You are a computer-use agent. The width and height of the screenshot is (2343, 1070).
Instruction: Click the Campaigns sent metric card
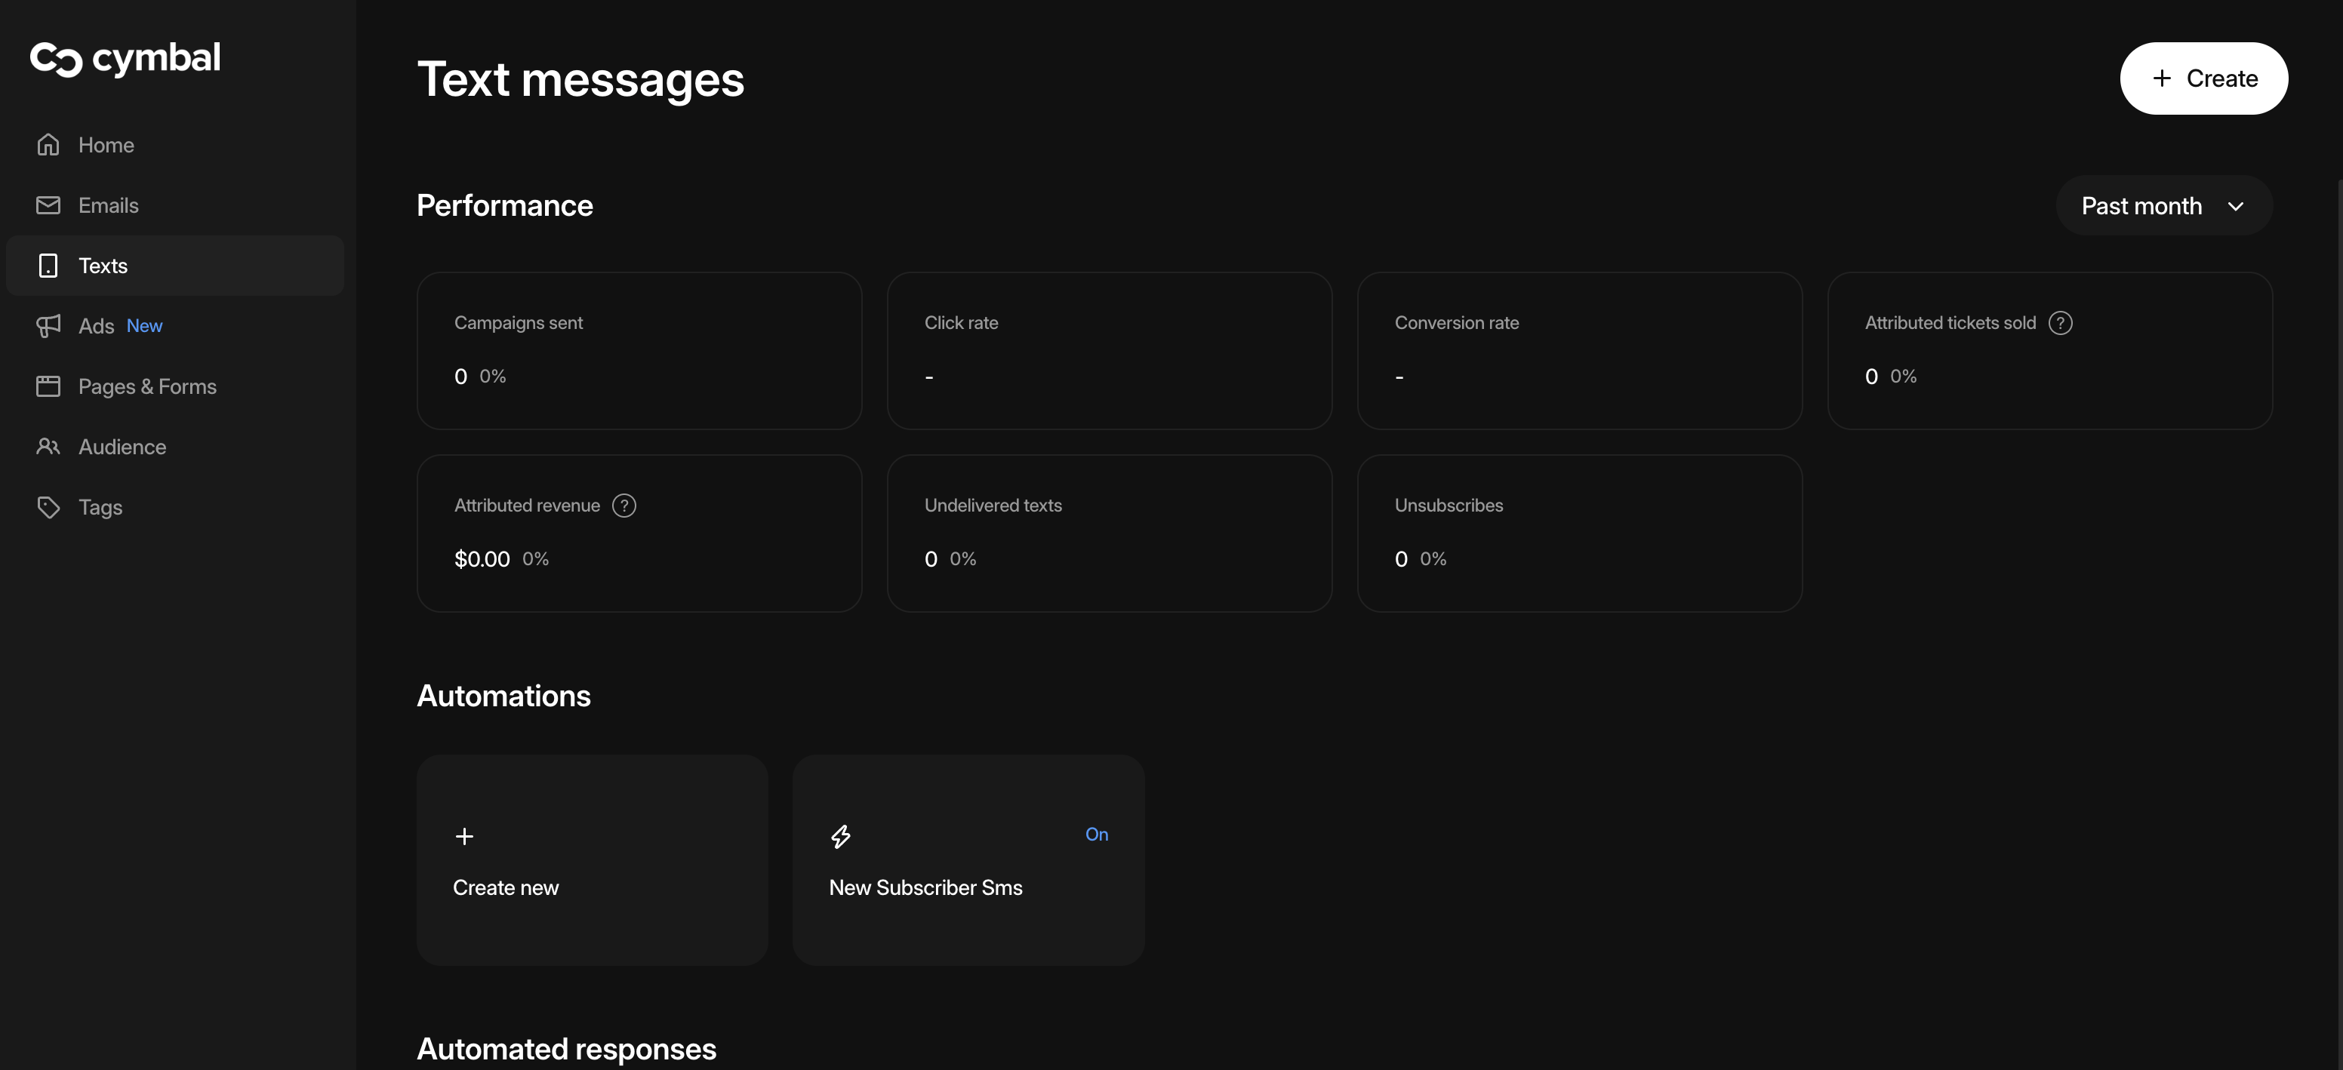pyautogui.click(x=639, y=350)
